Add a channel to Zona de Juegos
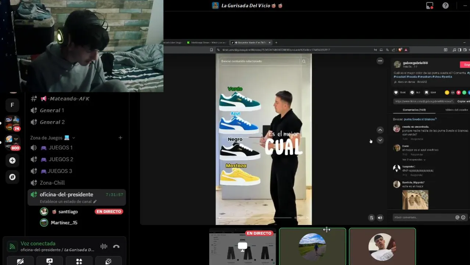This screenshot has height=265, width=470. click(120, 138)
